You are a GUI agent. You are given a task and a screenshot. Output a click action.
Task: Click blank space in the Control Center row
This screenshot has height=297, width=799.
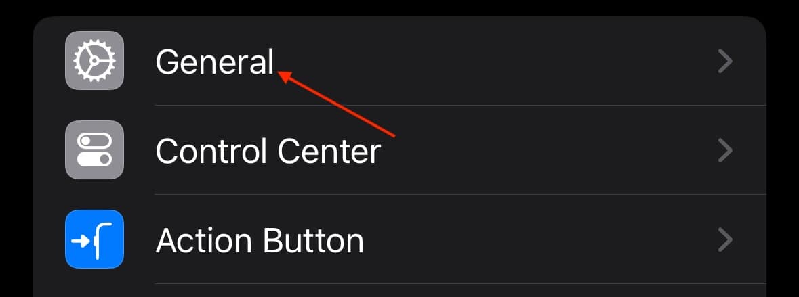click(x=546, y=151)
